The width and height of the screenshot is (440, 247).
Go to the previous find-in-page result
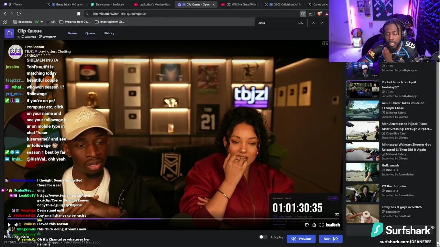pyautogui.click(x=313, y=23)
